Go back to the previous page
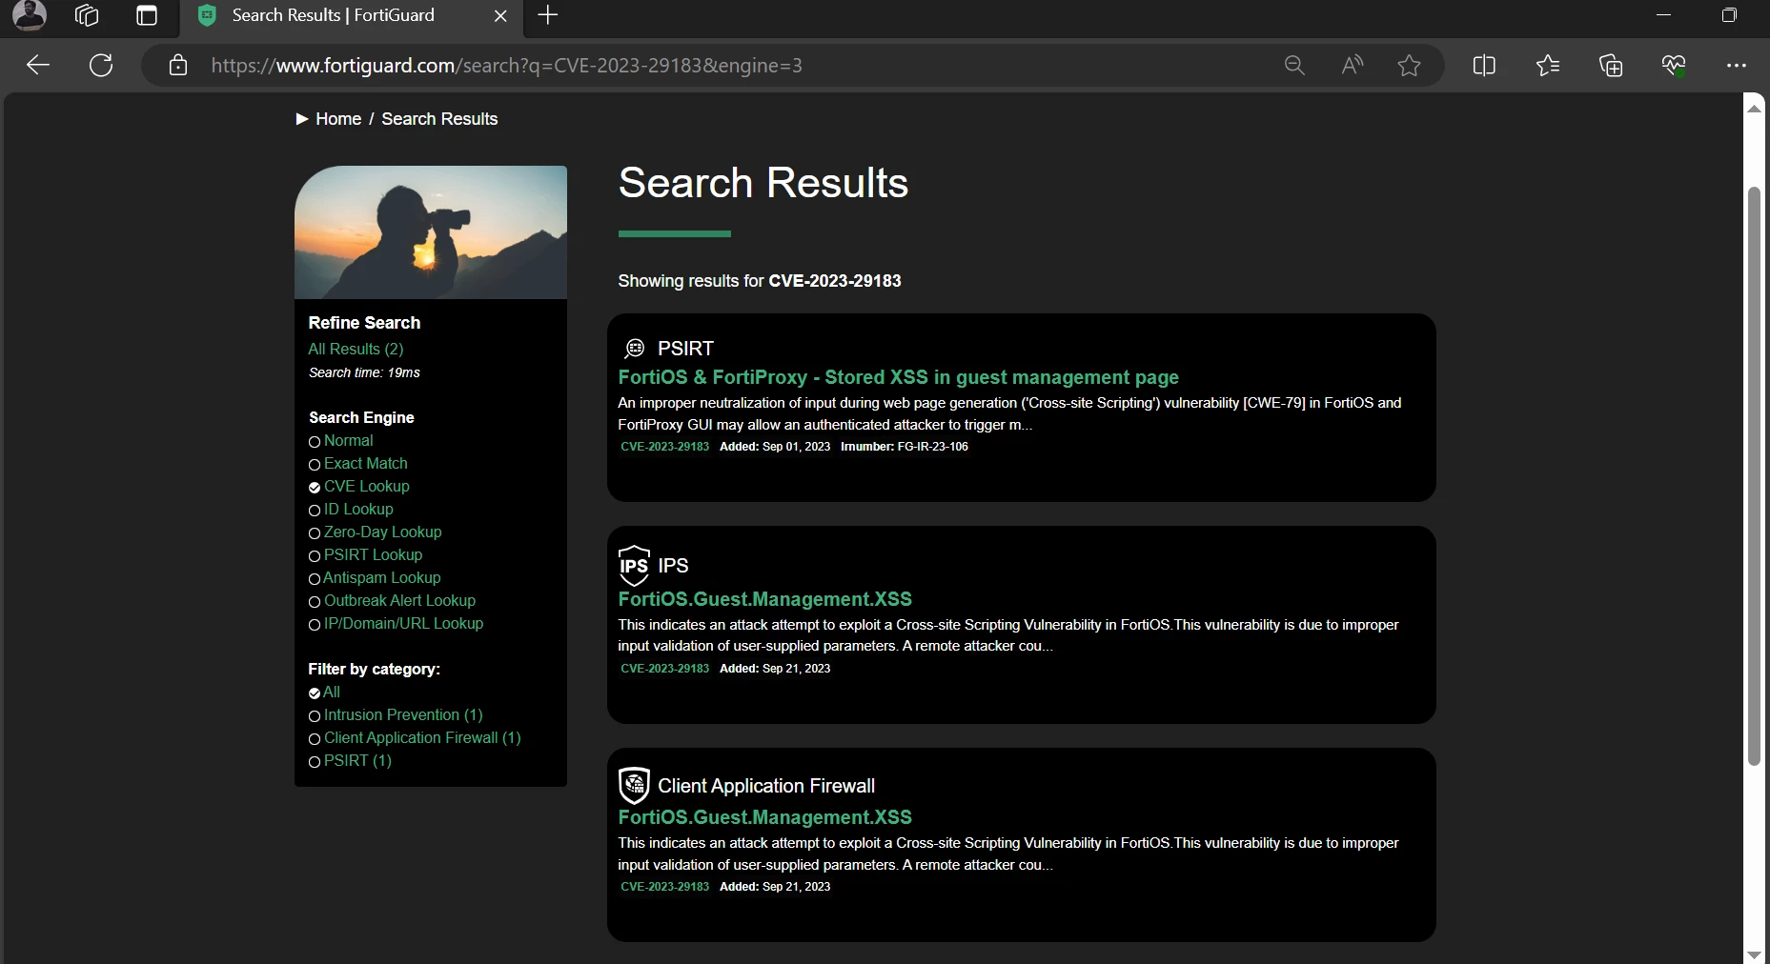 38,65
